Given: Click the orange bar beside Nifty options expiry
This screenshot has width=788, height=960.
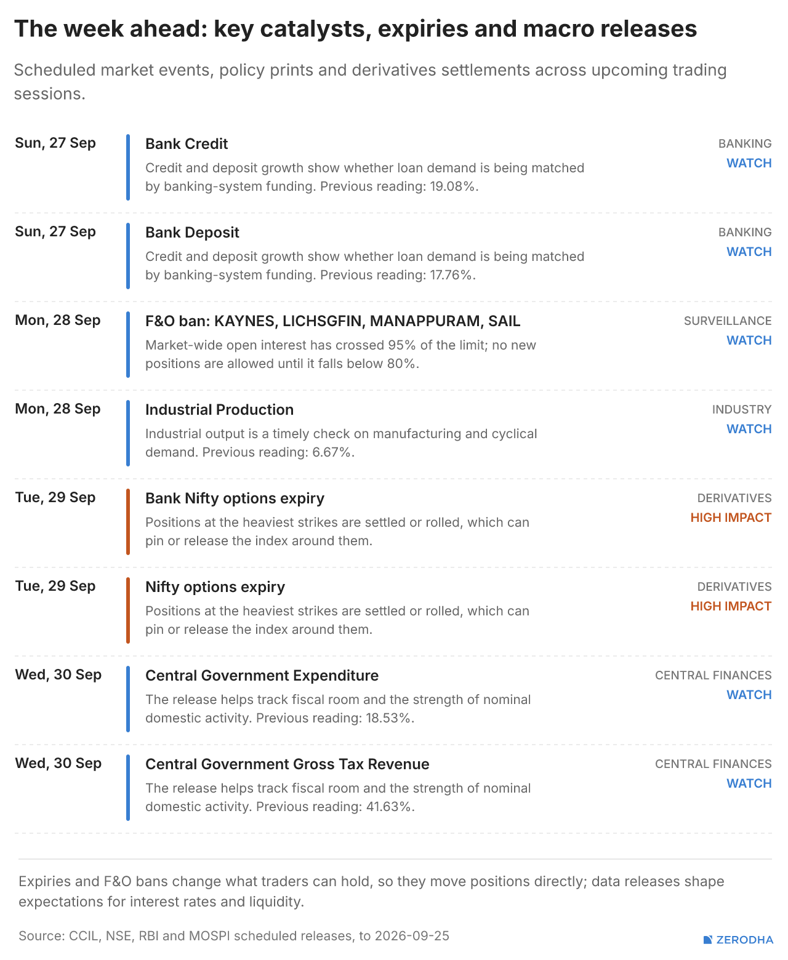Looking at the screenshot, I should 128,610.
